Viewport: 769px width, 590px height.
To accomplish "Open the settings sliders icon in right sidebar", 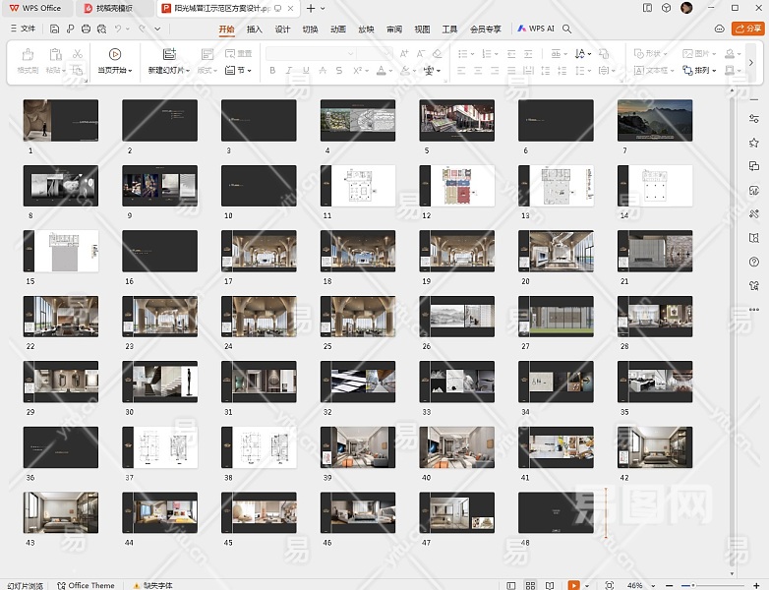I will 753,119.
